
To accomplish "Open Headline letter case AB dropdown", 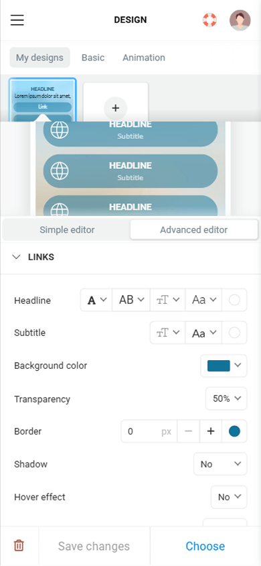I will click(131, 300).
